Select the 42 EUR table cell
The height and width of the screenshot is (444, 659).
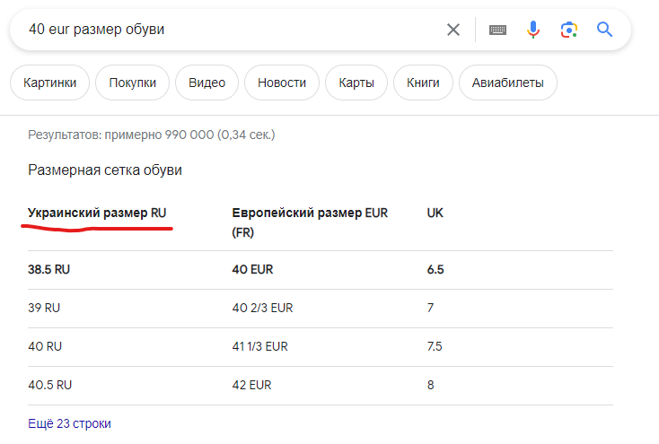tap(251, 385)
